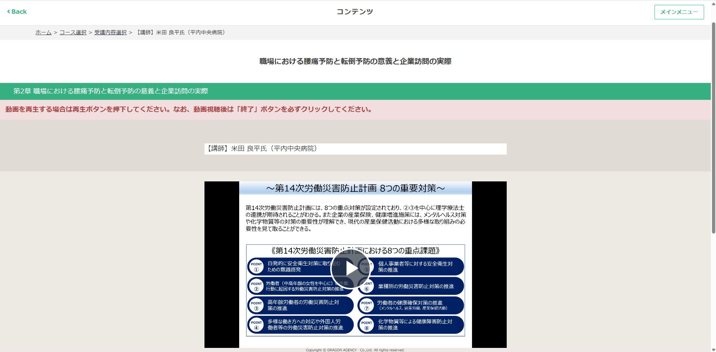Viewport: 716px width, 352px height.
Task: Click the green 第2章 chapter header
Action: (111, 91)
